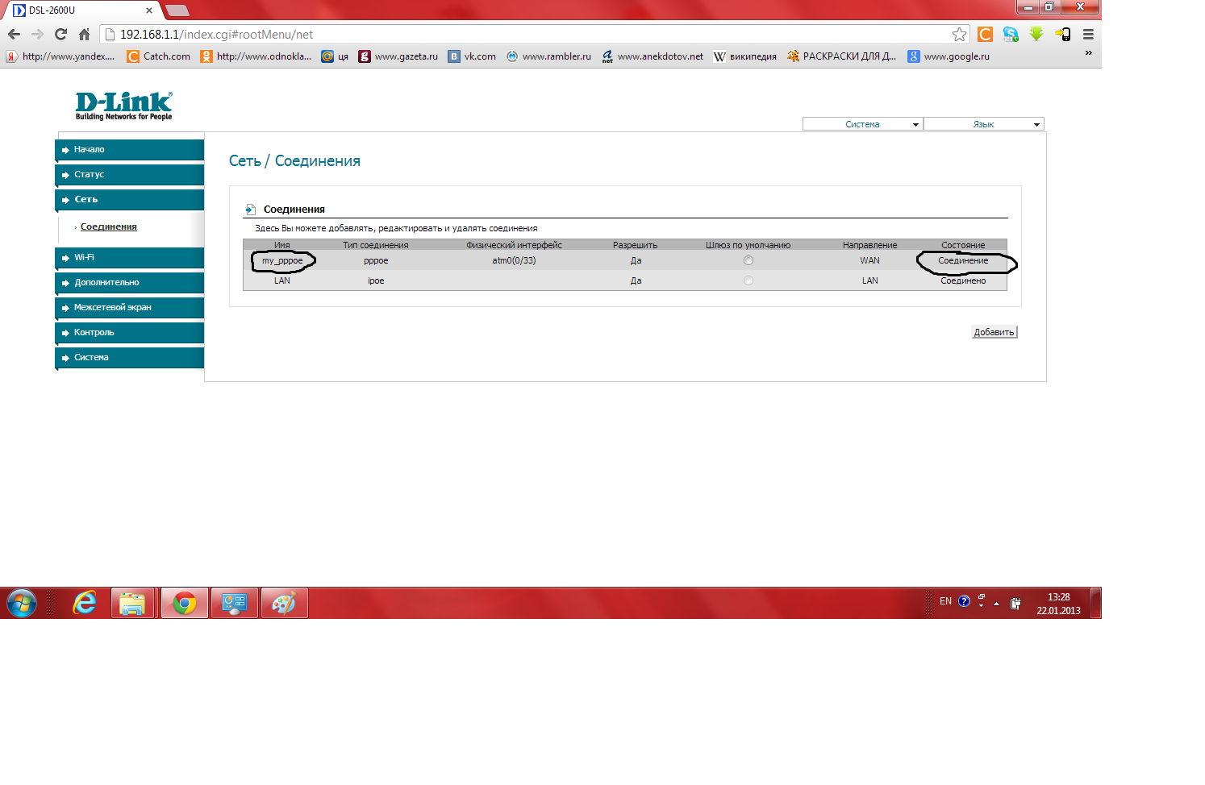Click the green download arrow extension

click(1036, 34)
